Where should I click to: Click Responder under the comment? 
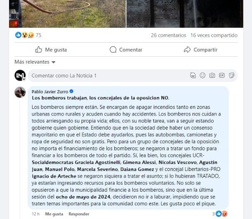tap(79, 214)
